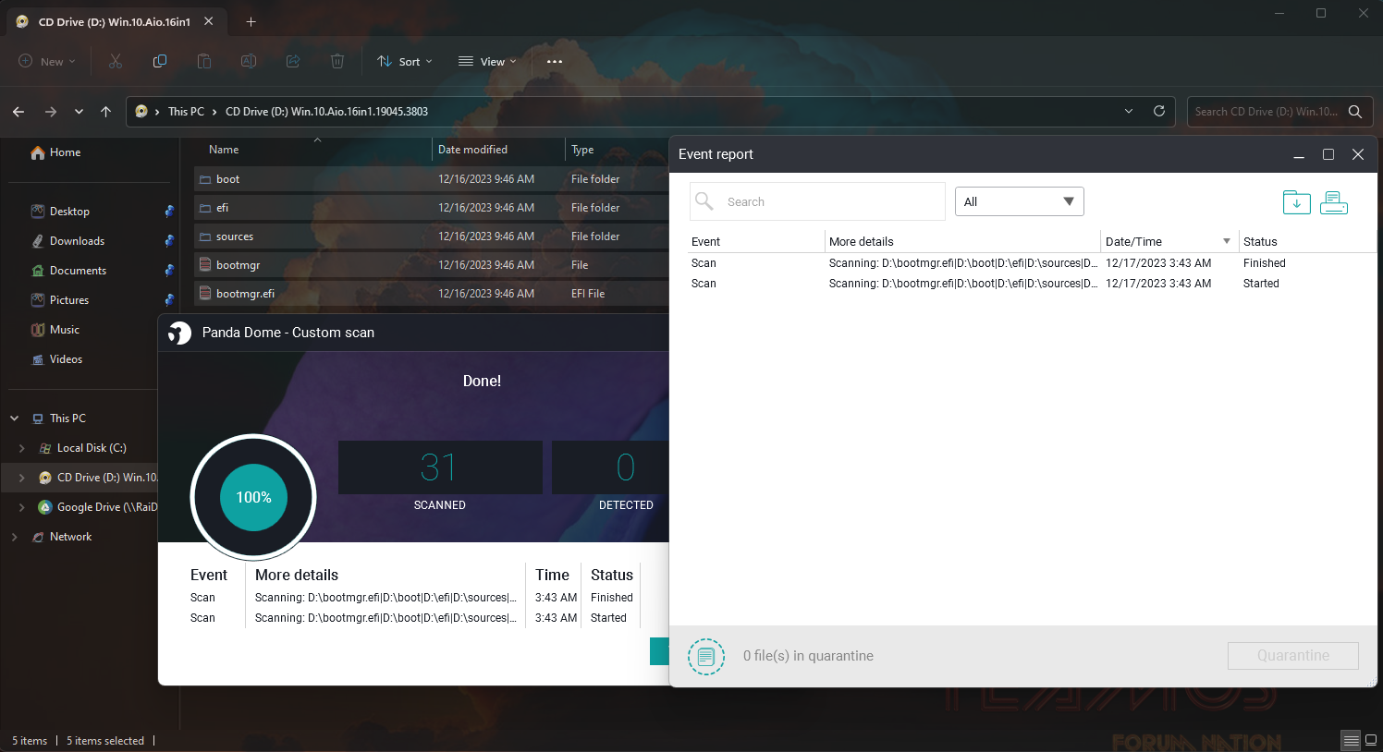Expand the address bar history dropdown
Viewport: 1383px width, 752px height.
click(x=1129, y=111)
